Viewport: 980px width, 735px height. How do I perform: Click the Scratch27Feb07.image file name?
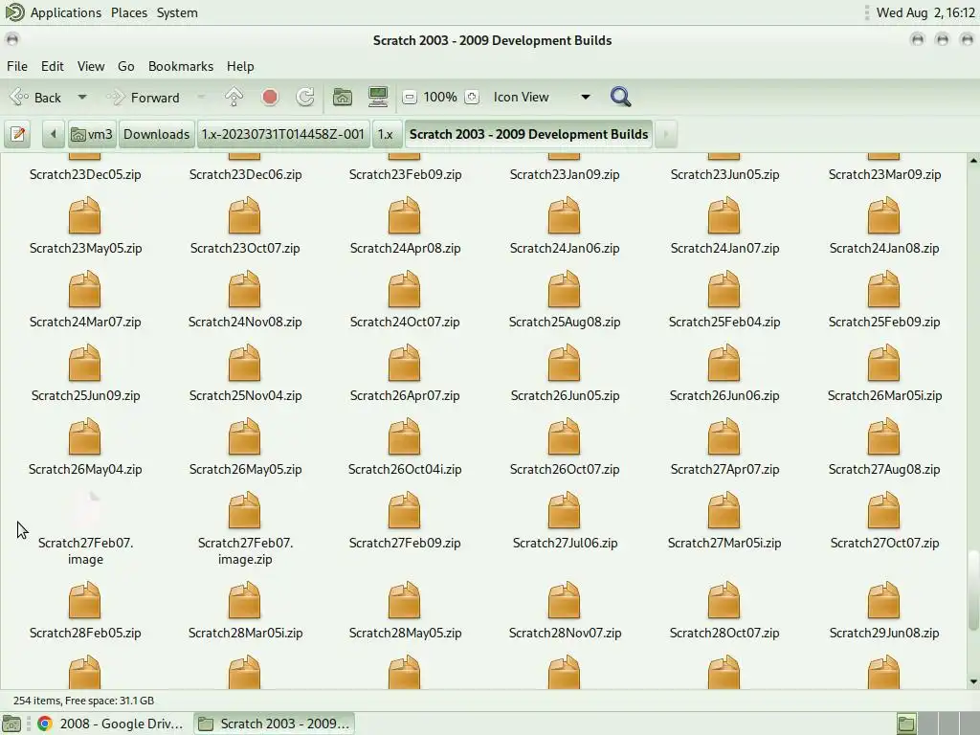click(85, 550)
